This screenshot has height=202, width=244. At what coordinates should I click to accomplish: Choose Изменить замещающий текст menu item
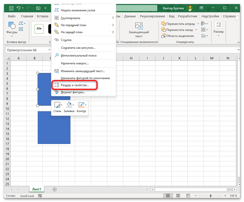click(84, 71)
